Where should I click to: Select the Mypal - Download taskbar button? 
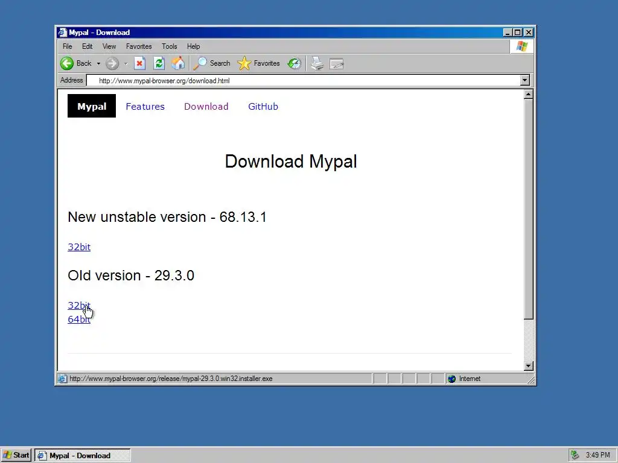pyautogui.click(x=82, y=455)
